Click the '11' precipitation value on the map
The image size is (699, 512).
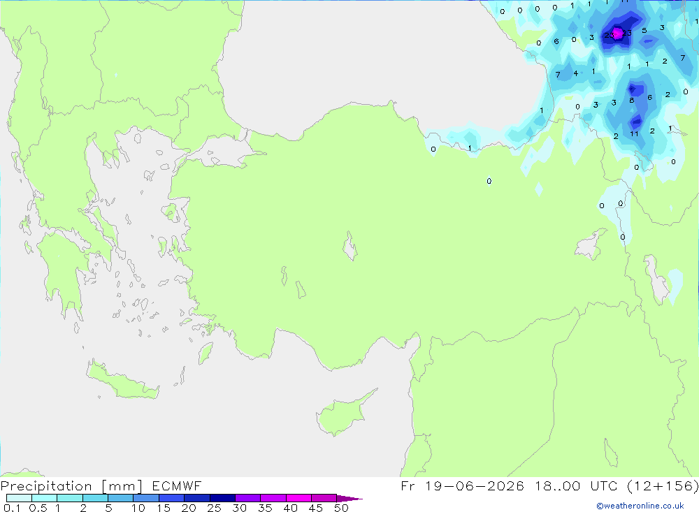point(634,133)
